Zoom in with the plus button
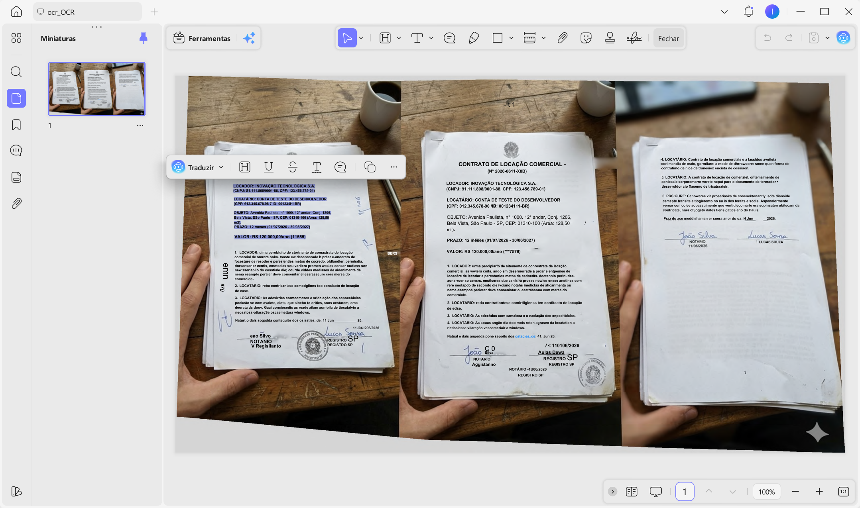 click(x=819, y=492)
